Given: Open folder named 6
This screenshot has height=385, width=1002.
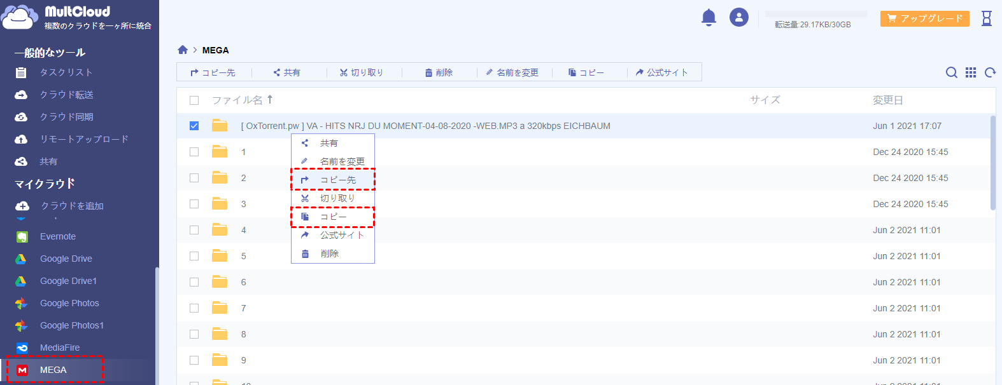Looking at the screenshot, I should coord(243,282).
